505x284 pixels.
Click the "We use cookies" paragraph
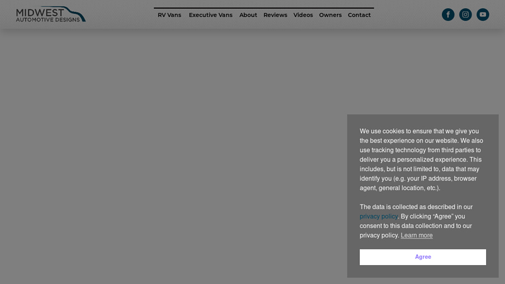tap(422, 159)
